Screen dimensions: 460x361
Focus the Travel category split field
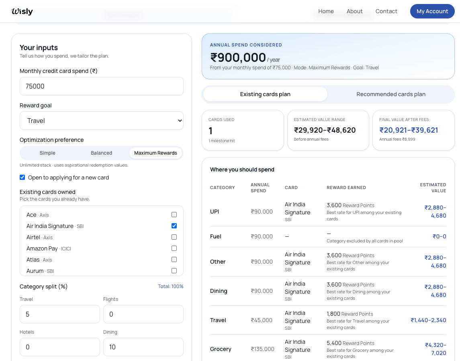click(x=60, y=314)
